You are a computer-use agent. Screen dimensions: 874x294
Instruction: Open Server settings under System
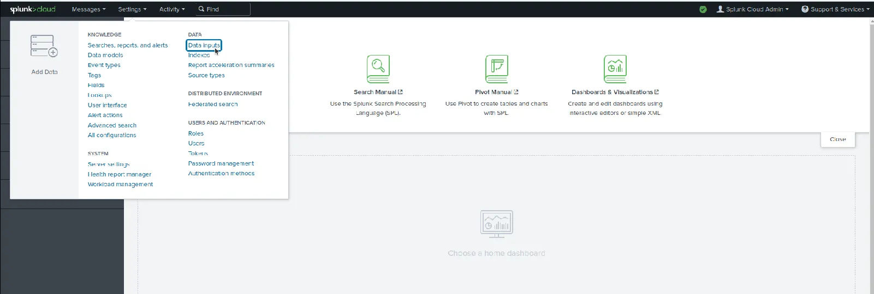[x=109, y=164]
